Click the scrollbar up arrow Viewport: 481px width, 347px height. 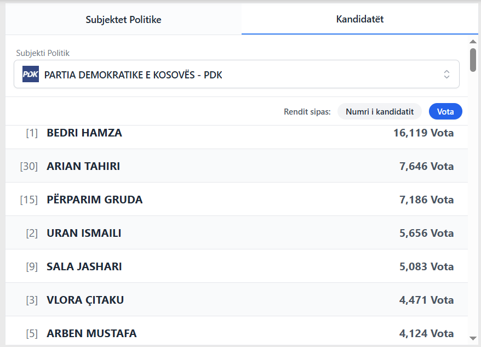pos(473,42)
